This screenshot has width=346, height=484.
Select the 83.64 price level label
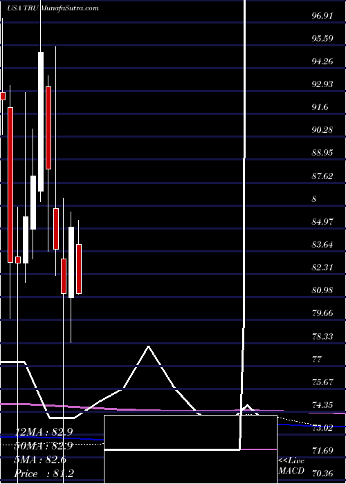322,245
